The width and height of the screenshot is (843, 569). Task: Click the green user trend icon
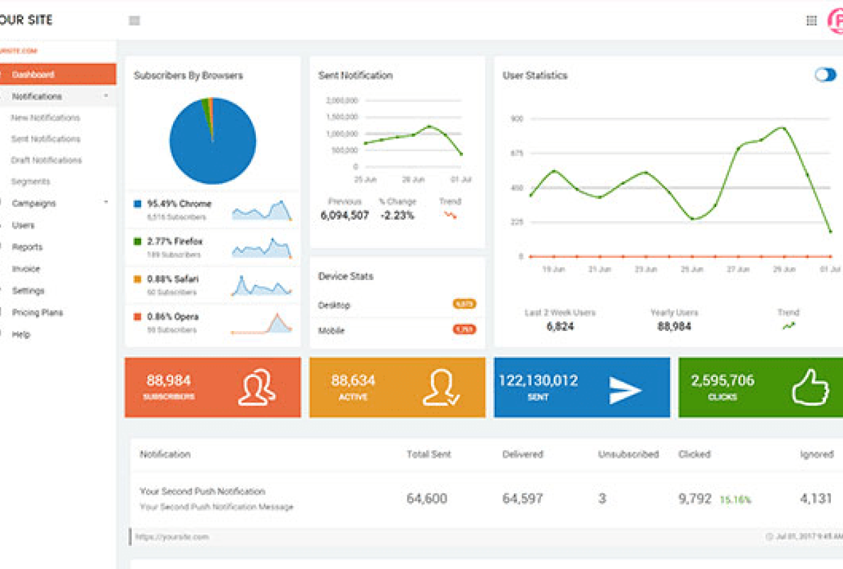[789, 326]
